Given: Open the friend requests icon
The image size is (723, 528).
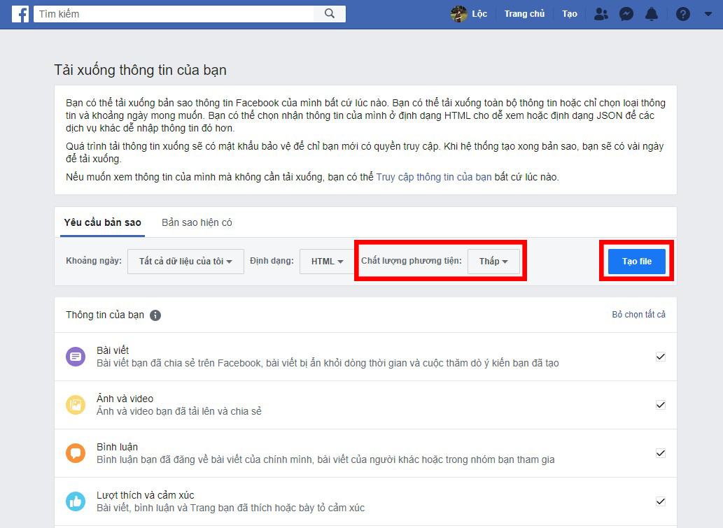Looking at the screenshot, I should [601, 14].
